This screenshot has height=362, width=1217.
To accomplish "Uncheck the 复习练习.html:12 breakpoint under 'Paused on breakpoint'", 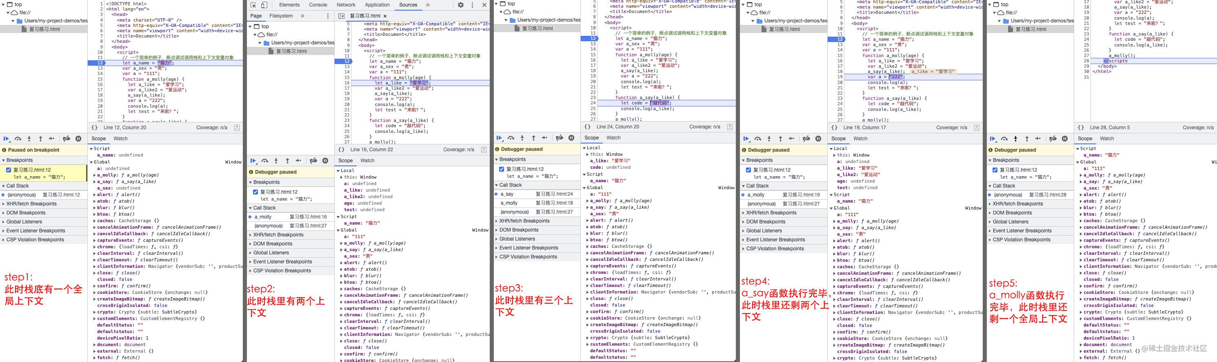I will coord(9,170).
